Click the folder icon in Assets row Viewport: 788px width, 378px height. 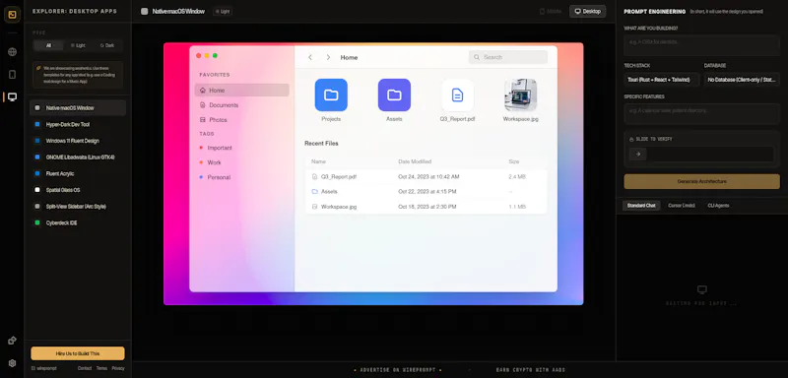tap(314, 191)
